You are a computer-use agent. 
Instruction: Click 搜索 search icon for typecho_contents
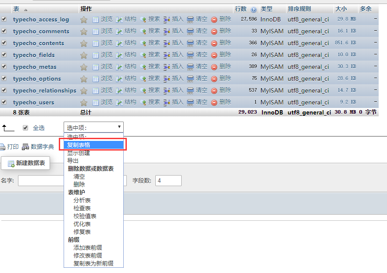(x=143, y=43)
